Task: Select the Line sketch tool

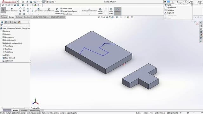Action: point(20,9)
